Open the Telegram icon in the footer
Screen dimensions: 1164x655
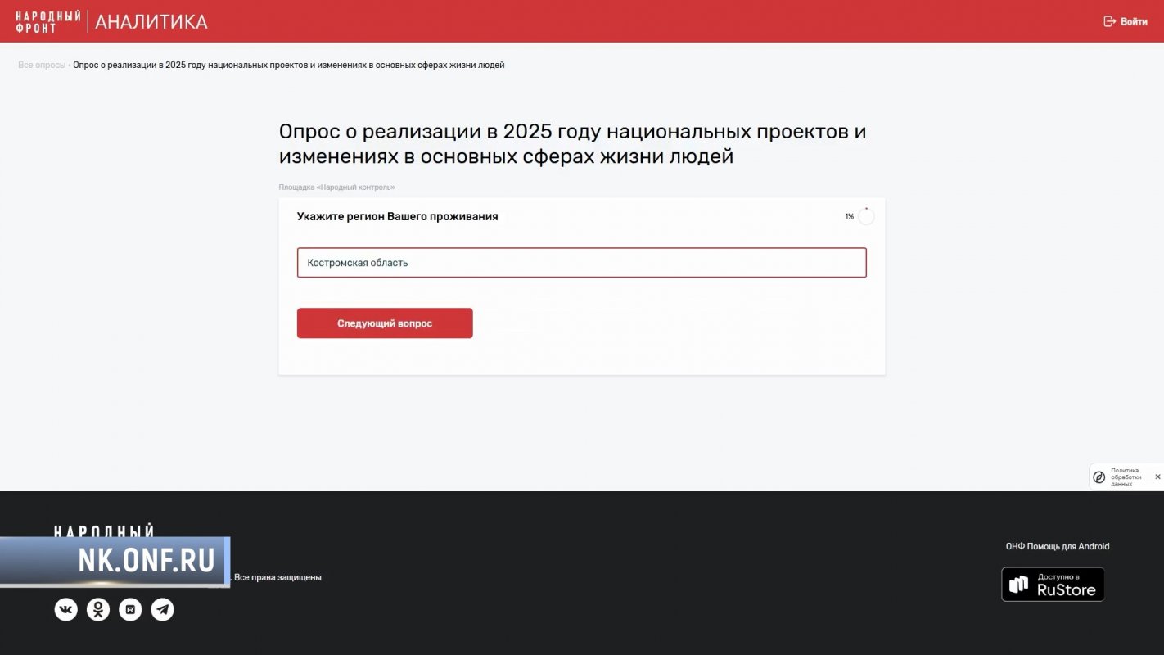tap(162, 609)
